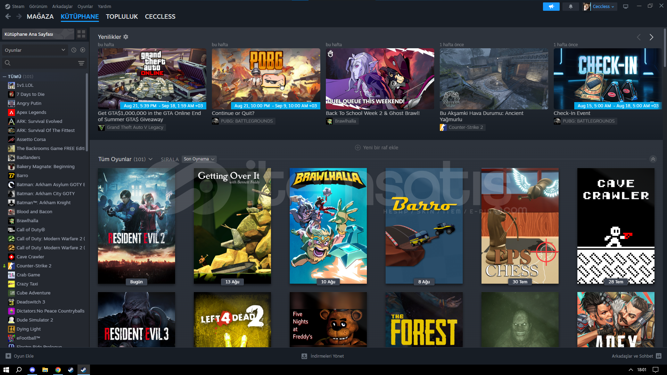Open the Tüm Oyunlar shelf dropdown
667x375 pixels.
coord(150,159)
